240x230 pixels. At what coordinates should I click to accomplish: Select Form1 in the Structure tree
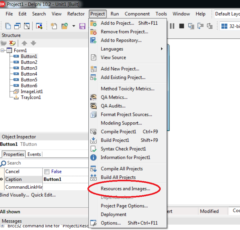coord(20,50)
